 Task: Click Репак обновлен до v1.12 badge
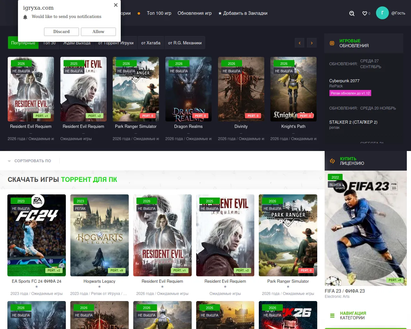pos(350,93)
